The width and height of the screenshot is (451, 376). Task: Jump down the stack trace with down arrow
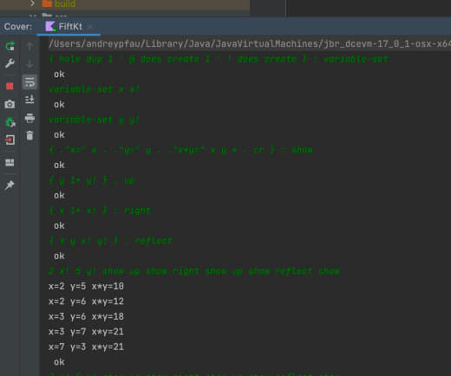pos(29,63)
